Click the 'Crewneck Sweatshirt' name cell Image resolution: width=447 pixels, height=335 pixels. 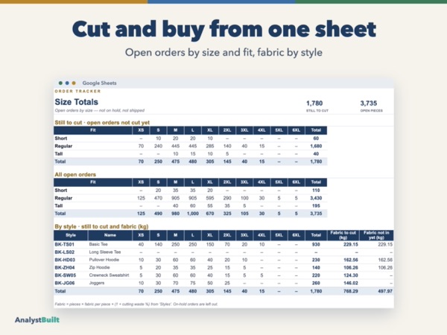[110, 275]
